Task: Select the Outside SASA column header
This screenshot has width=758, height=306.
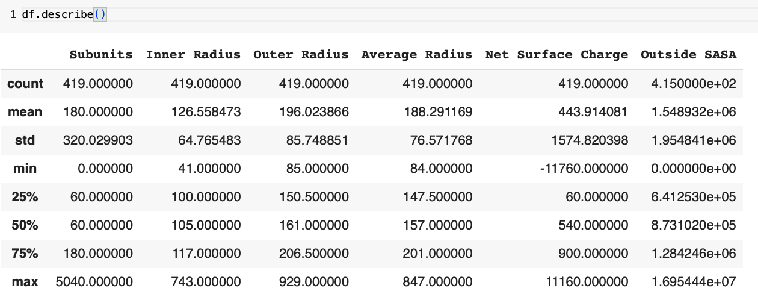Action: click(689, 55)
